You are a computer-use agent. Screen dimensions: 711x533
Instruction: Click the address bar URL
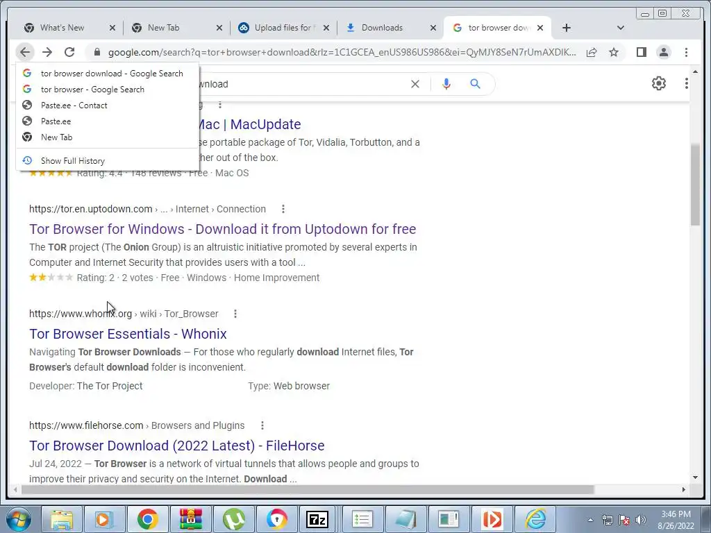[342, 52]
